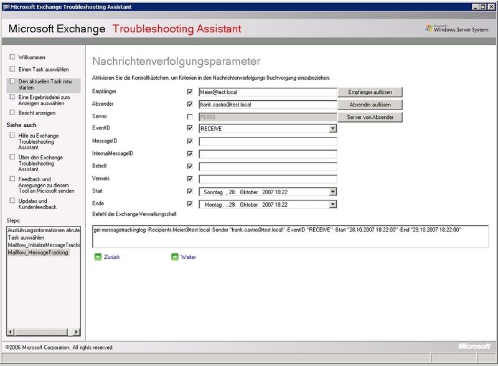Click the Sonntag weekday in the Start date

213,192
